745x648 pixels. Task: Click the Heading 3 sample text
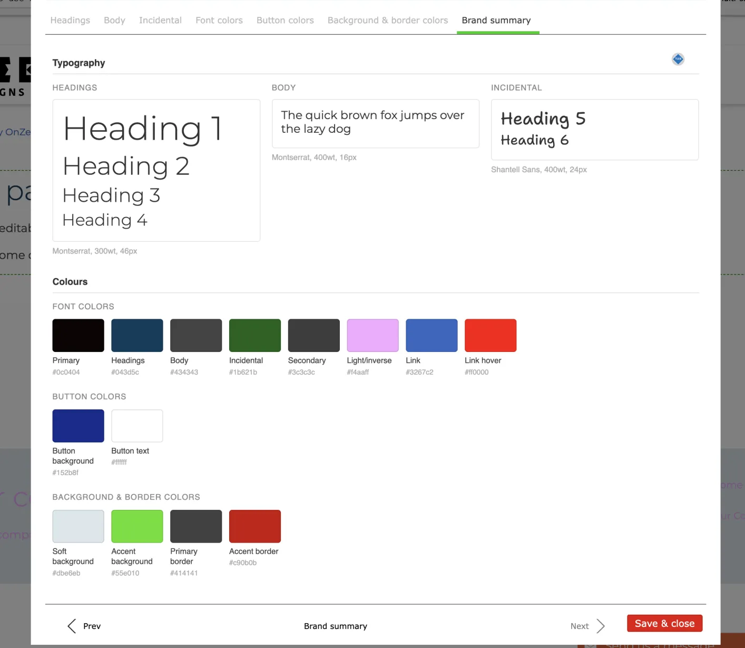tap(111, 195)
